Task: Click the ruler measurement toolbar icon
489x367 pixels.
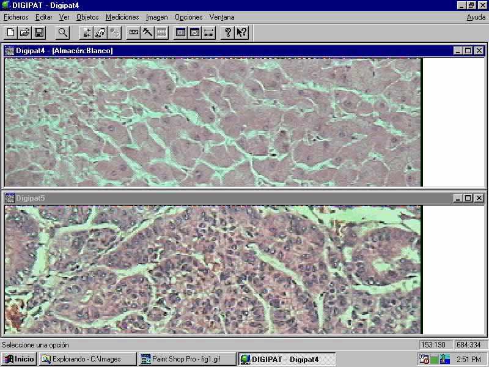Action: pyautogui.click(x=133, y=32)
